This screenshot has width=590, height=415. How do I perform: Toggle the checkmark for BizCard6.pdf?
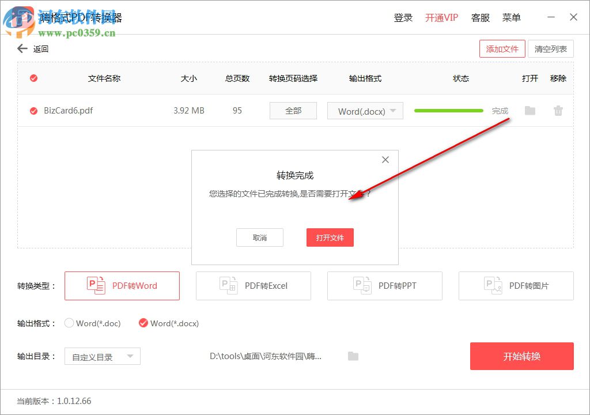click(x=33, y=111)
